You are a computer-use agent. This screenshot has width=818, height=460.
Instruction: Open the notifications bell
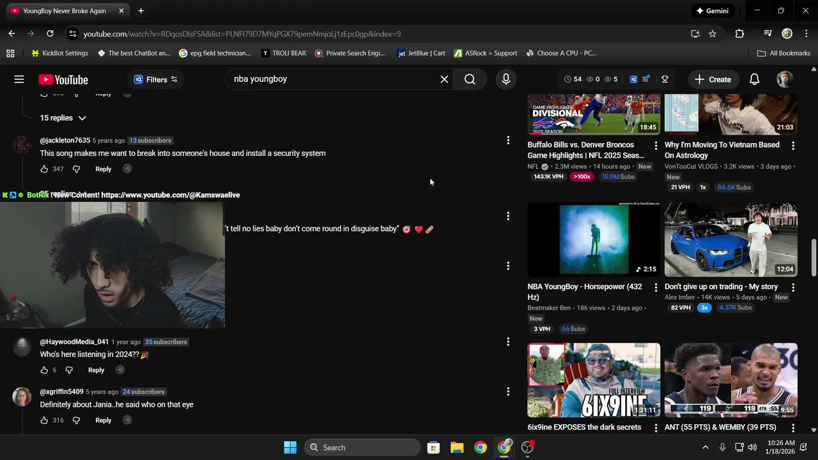click(x=754, y=79)
